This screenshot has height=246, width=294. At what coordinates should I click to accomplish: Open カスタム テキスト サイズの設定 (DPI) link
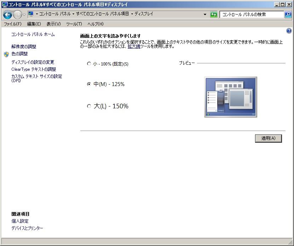(37, 78)
